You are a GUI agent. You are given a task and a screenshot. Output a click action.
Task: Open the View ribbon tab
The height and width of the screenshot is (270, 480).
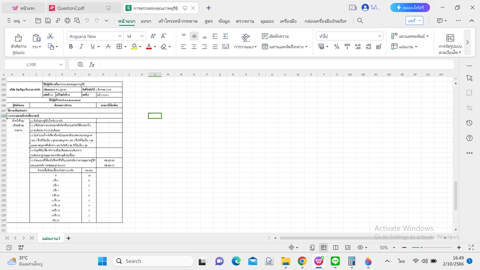point(267,21)
